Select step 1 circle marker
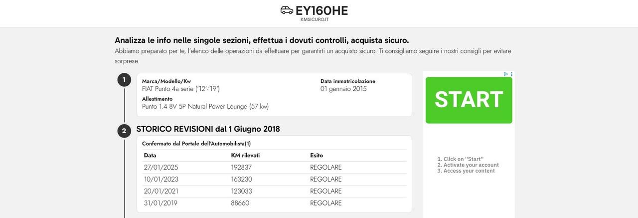This screenshot has width=638, height=218. pyautogui.click(x=124, y=80)
